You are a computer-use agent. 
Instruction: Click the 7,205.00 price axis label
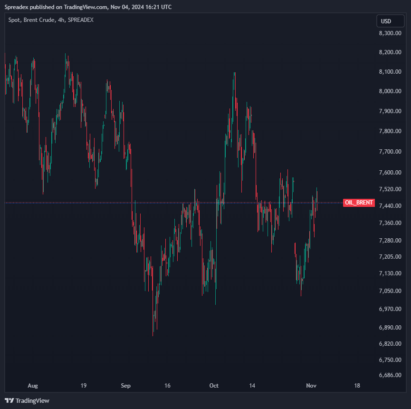point(390,256)
